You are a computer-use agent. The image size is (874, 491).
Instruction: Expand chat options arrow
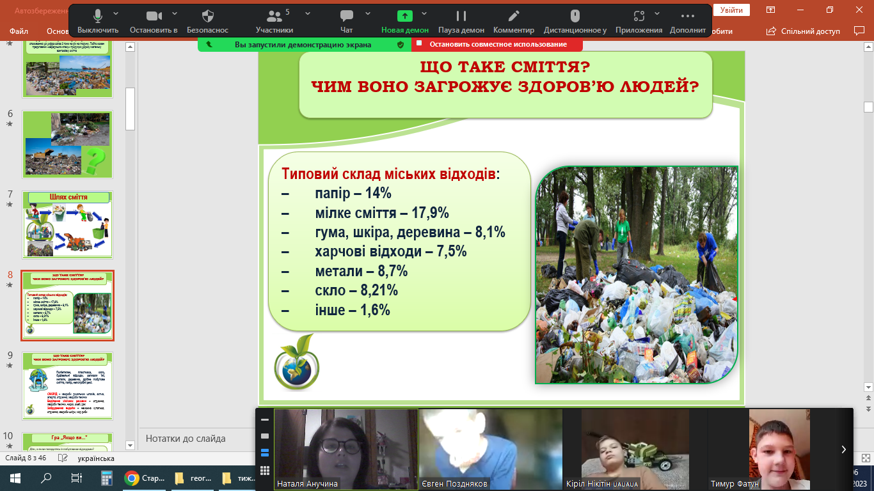[x=368, y=13]
